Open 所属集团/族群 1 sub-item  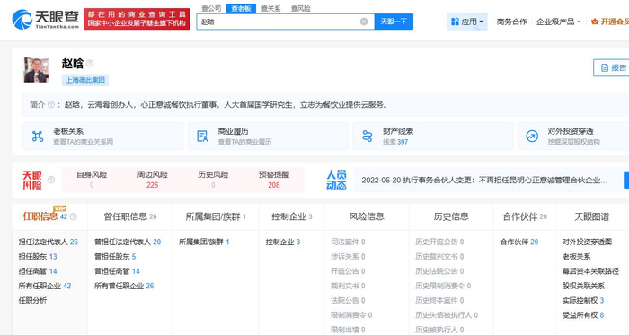(x=204, y=242)
